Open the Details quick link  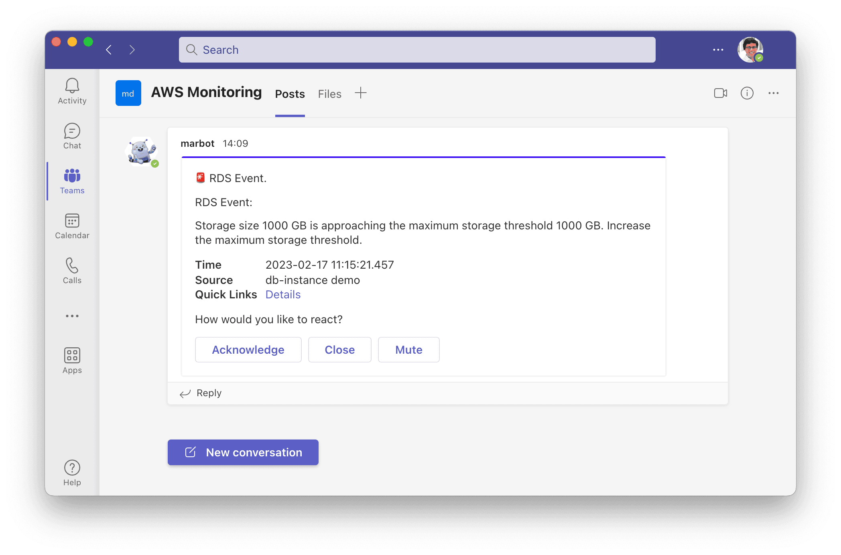(x=282, y=294)
